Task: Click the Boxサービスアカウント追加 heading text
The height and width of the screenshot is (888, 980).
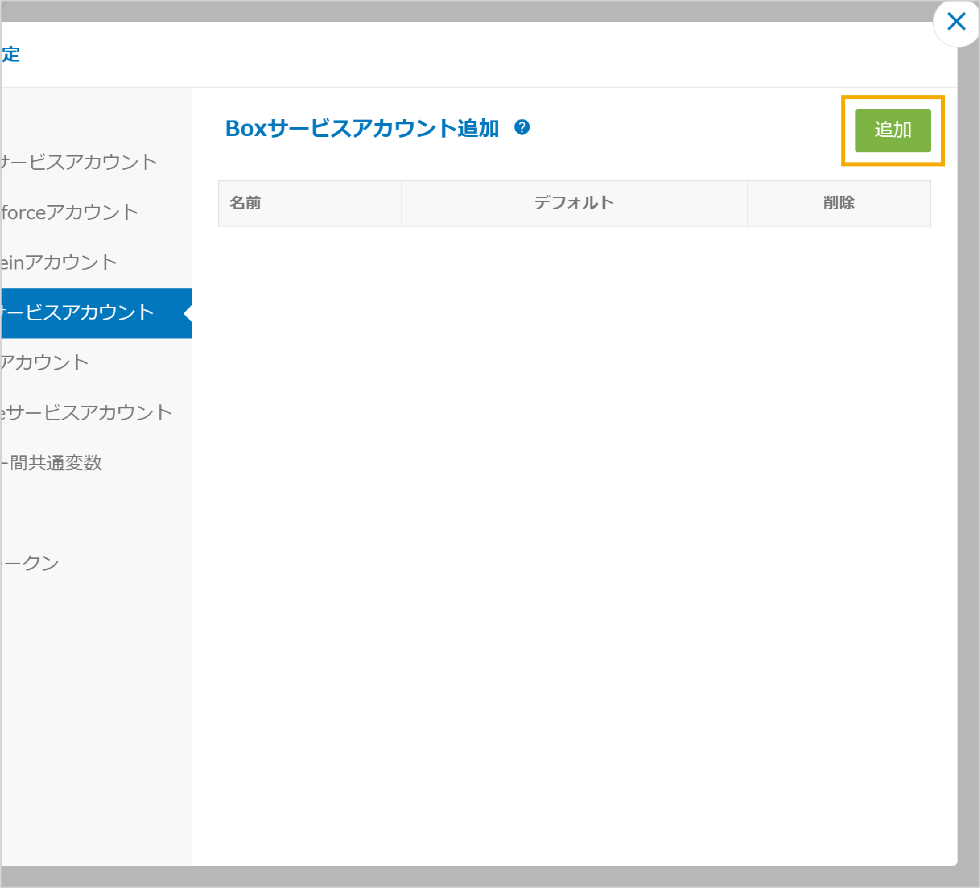Action: (362, 129)
